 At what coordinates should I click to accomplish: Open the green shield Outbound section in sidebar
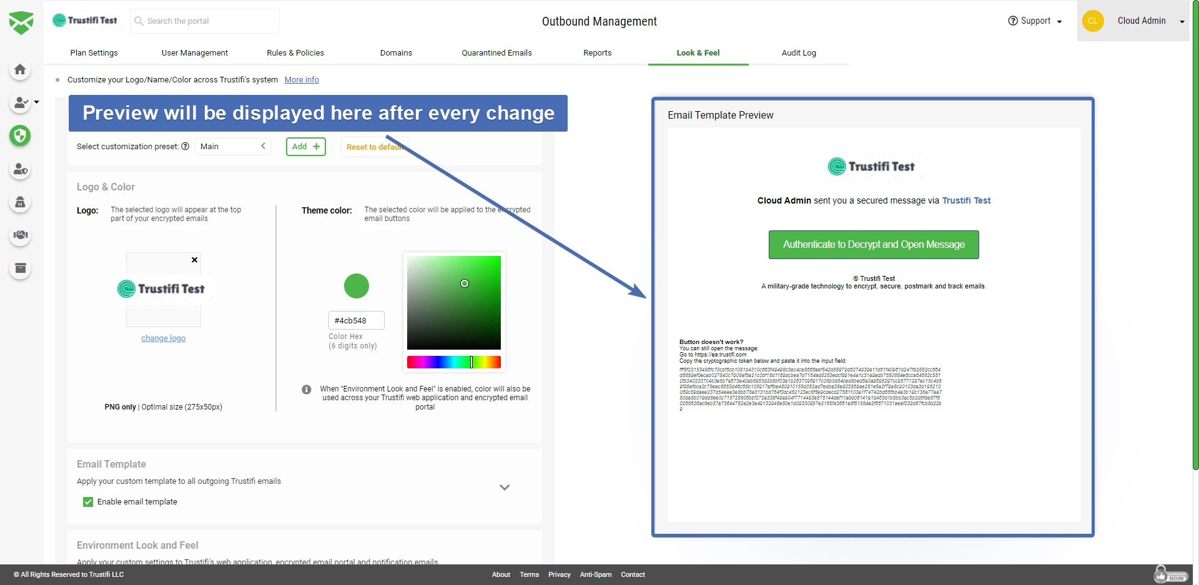[20, 135]
